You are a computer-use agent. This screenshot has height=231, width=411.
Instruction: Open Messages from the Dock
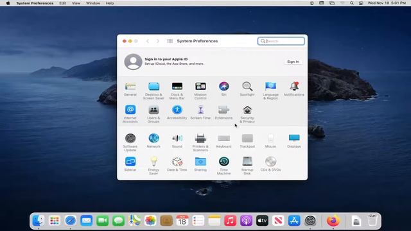(118, 221)
